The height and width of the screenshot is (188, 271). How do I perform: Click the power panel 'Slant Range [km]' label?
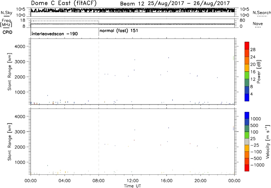(9, 72)
